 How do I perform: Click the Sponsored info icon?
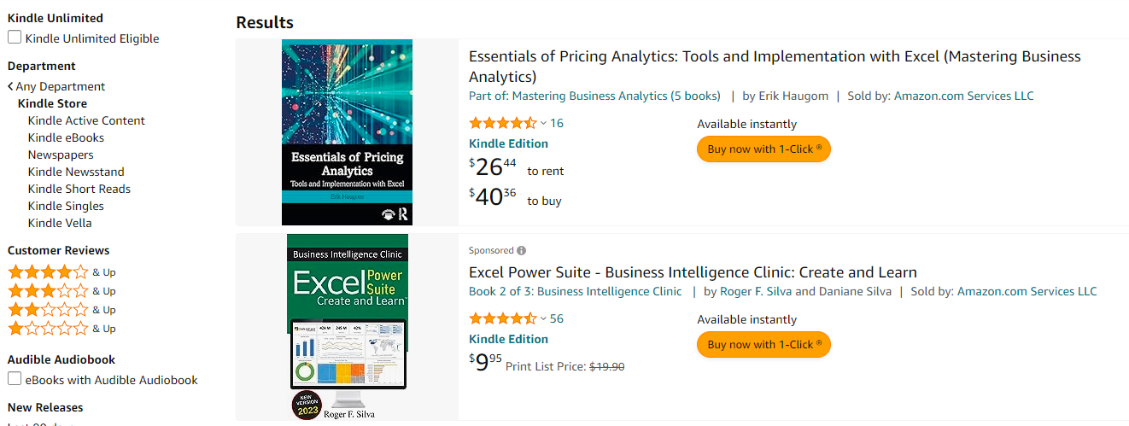tap(521, 251)
